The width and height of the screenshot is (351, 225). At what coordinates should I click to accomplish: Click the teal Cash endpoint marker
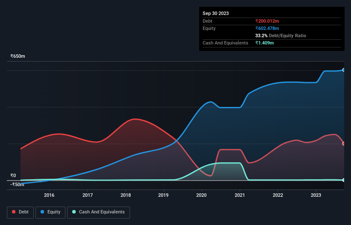[x=344, y=180]
